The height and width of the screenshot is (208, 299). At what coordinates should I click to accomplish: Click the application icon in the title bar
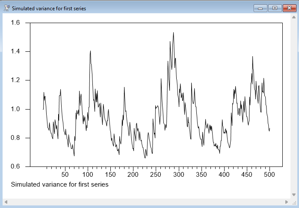pyautogui.click(x=6, y=8)
